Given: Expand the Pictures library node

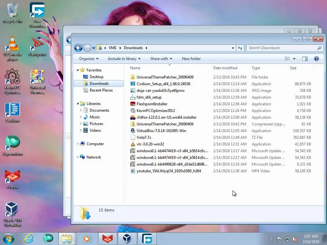Looking at the screenshot, I should coord(81,124).
